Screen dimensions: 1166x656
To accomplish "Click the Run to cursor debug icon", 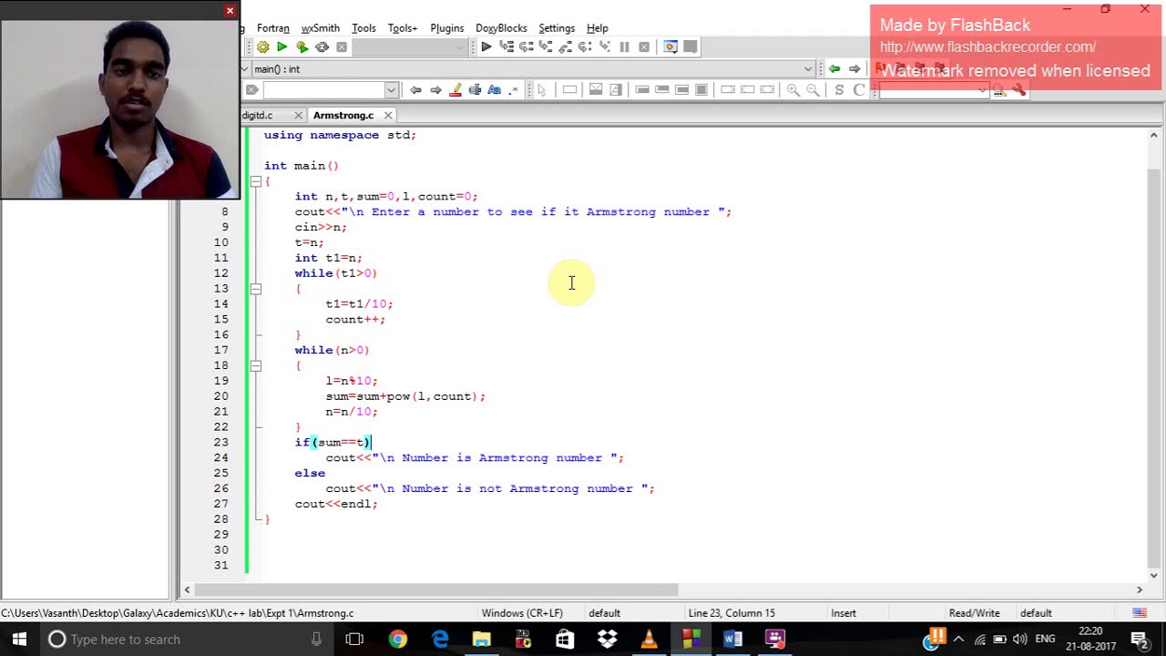I will (x=506, y=47).
